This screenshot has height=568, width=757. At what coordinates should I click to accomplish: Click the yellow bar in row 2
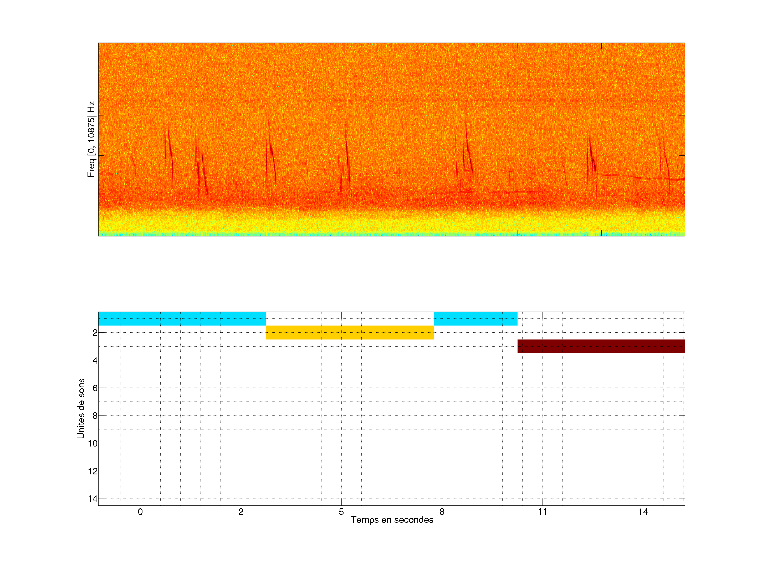click(349, 332)
